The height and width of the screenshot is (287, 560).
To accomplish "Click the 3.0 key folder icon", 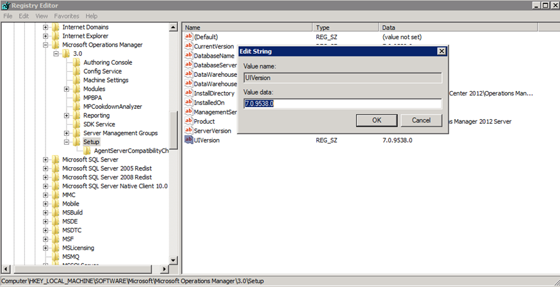I will click(66, 54).
